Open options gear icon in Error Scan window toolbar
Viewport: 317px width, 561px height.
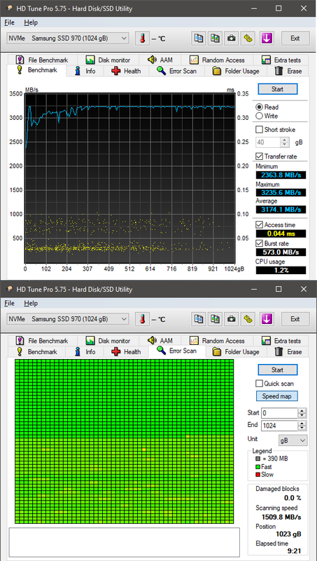pos(248,319)
